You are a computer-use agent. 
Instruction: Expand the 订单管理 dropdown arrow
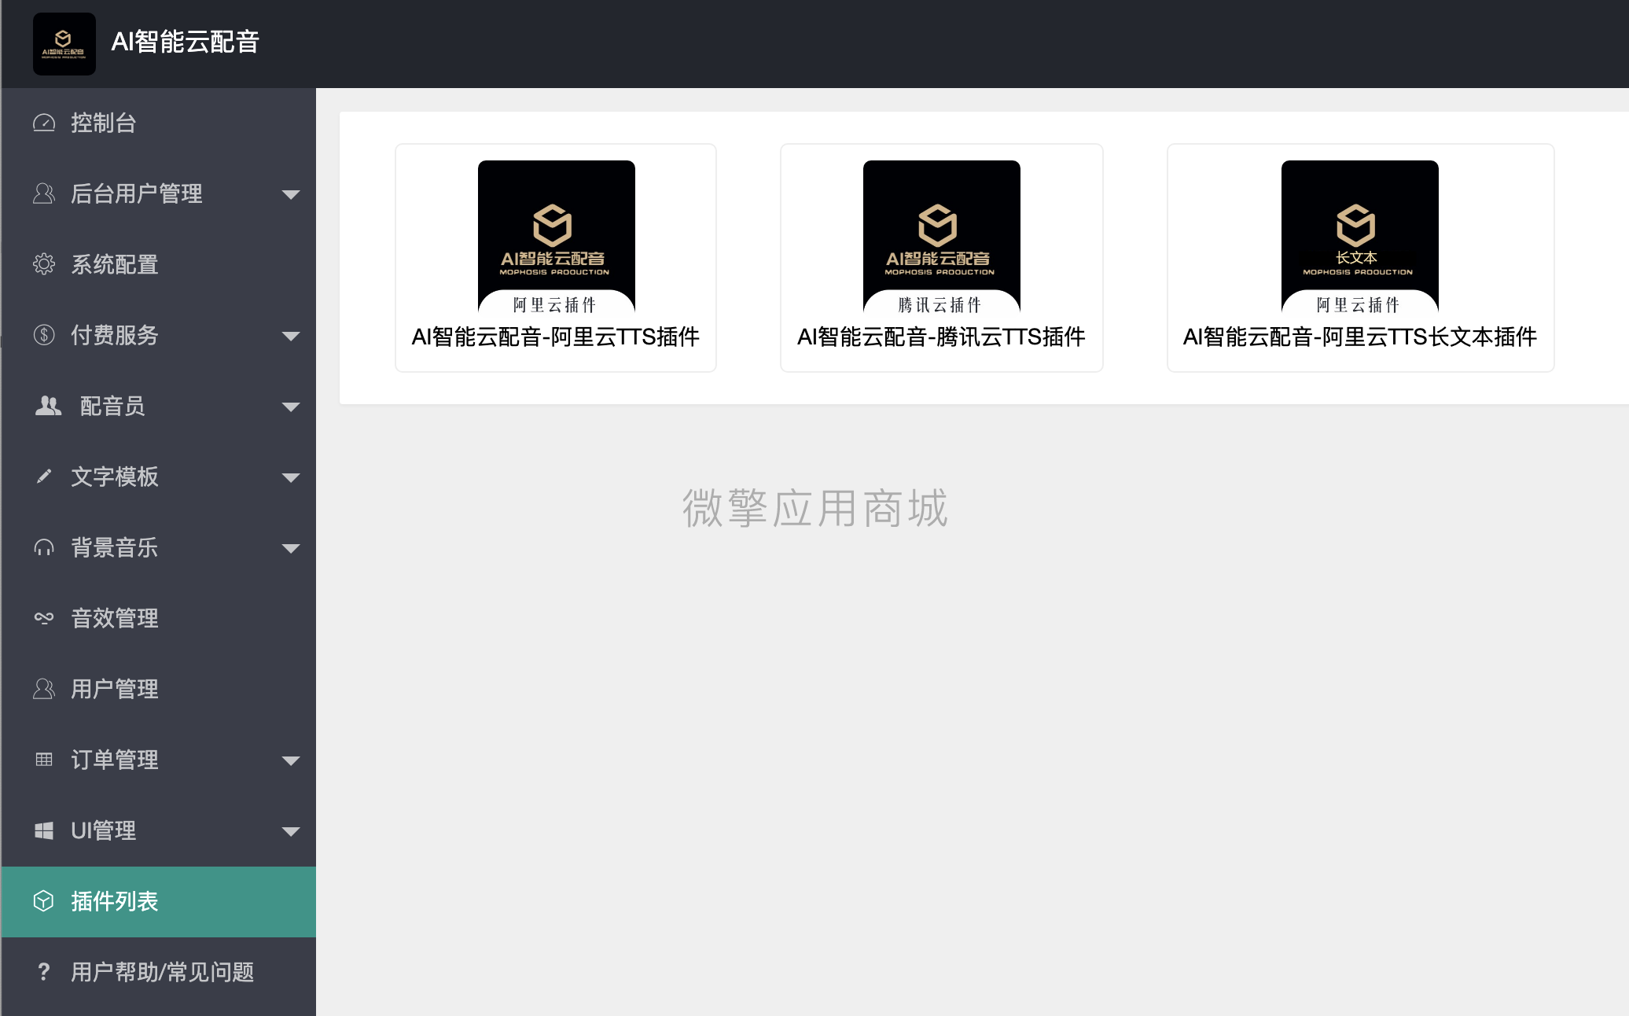coord(291,760)
